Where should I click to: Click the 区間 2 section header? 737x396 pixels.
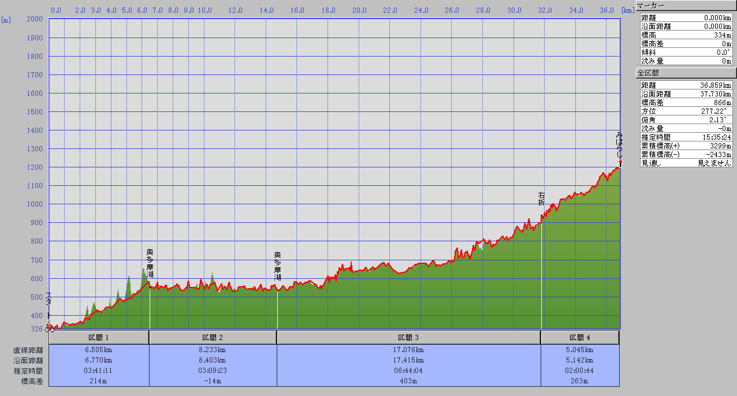[x=213, y=338]
